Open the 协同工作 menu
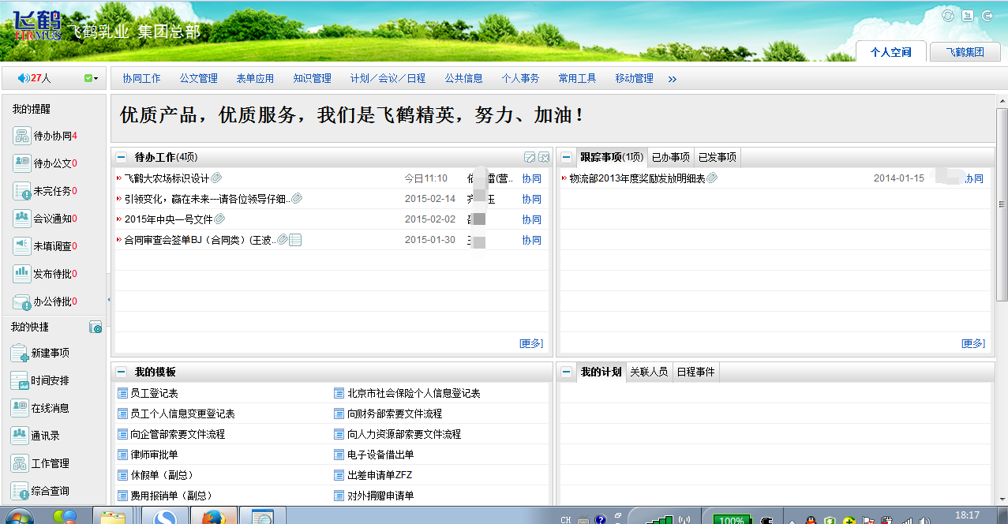 pos(141,78)
